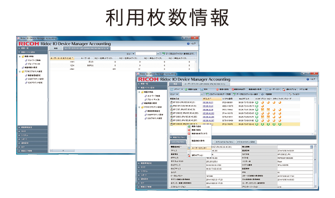Click get device information toolbar button

pyautogui.click(x=254, y=89)
